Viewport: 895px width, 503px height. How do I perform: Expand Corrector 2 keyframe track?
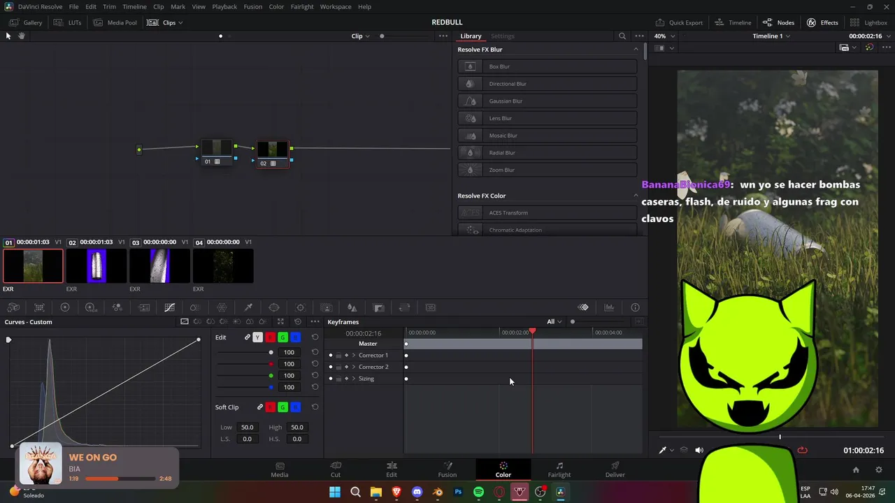(x=353, y=367)
